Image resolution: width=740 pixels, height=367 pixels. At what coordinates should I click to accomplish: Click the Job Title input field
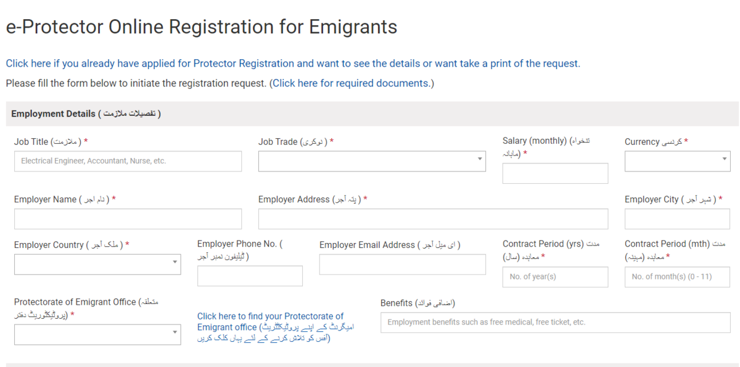pyautogui.click(x=128, y=162)
